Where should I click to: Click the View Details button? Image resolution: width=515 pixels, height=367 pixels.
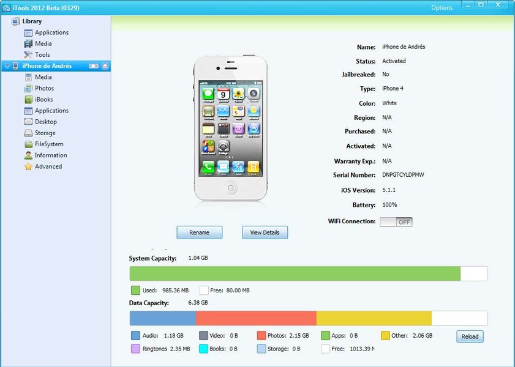click(265, 232)
